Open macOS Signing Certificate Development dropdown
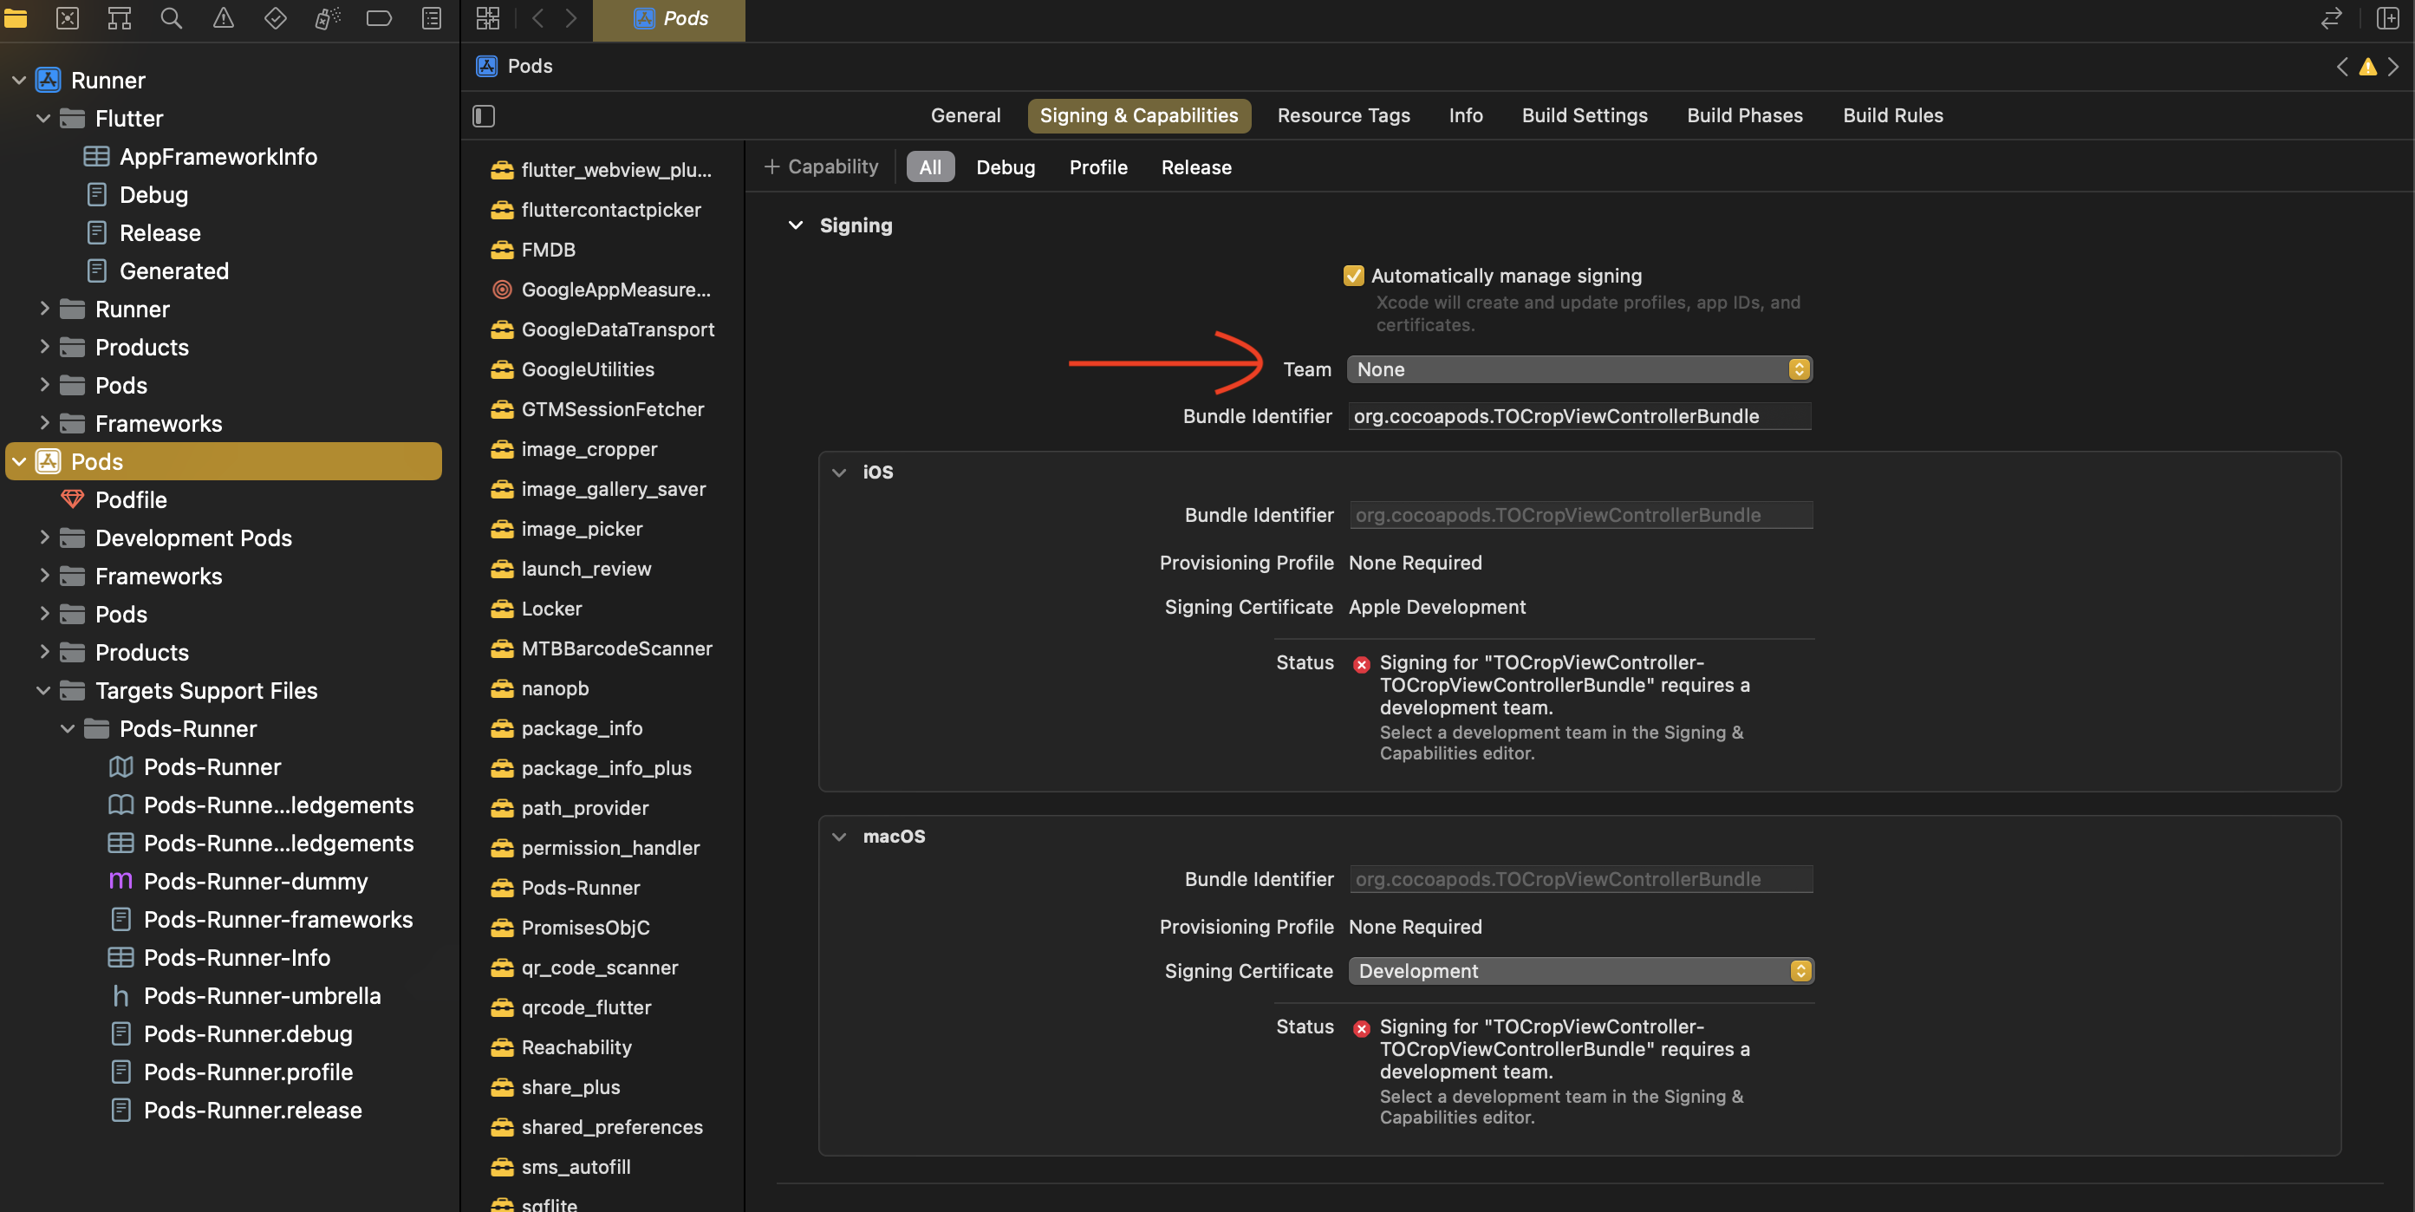Viewport: 2415px width, 1212px height. tap(1582, 971)
